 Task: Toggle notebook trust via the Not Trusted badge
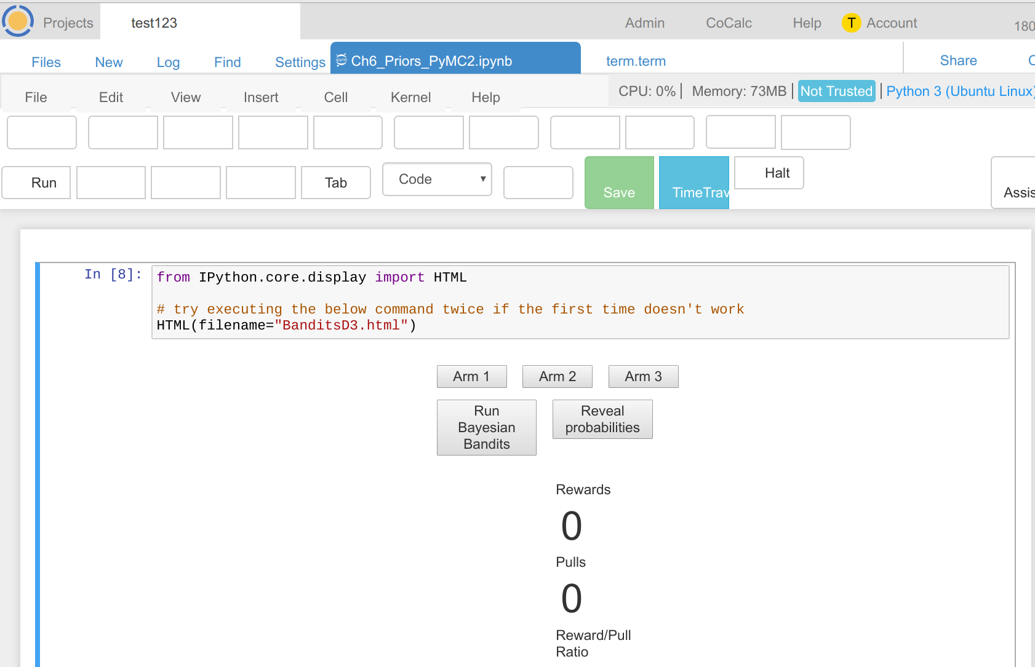click(x=836, y=91)
